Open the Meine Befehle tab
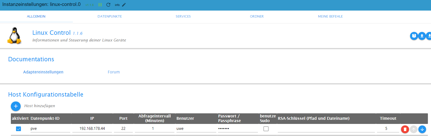Image resolution: width=431 pixels, height=136 pixels. point(330,16)
